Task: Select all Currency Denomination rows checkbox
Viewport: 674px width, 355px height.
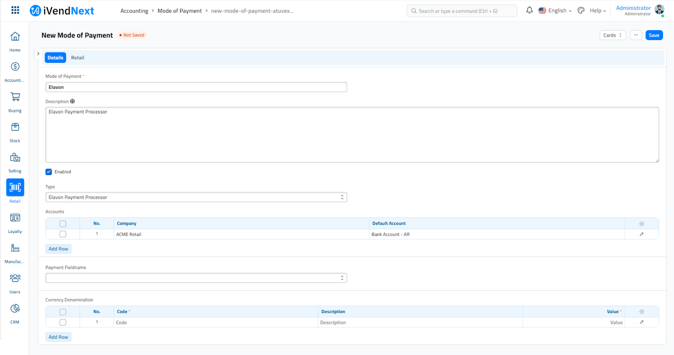Action: (x=63, y=312)
